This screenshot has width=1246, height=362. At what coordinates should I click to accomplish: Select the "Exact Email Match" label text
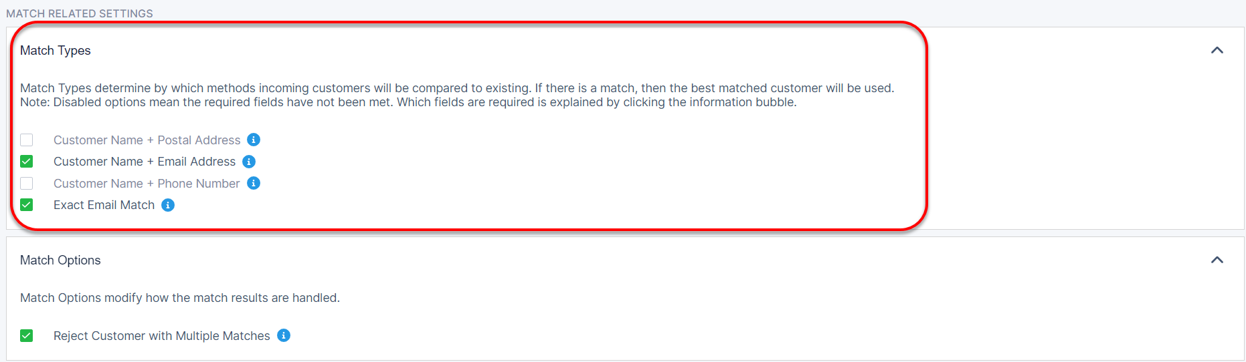(x=104, y=205)
